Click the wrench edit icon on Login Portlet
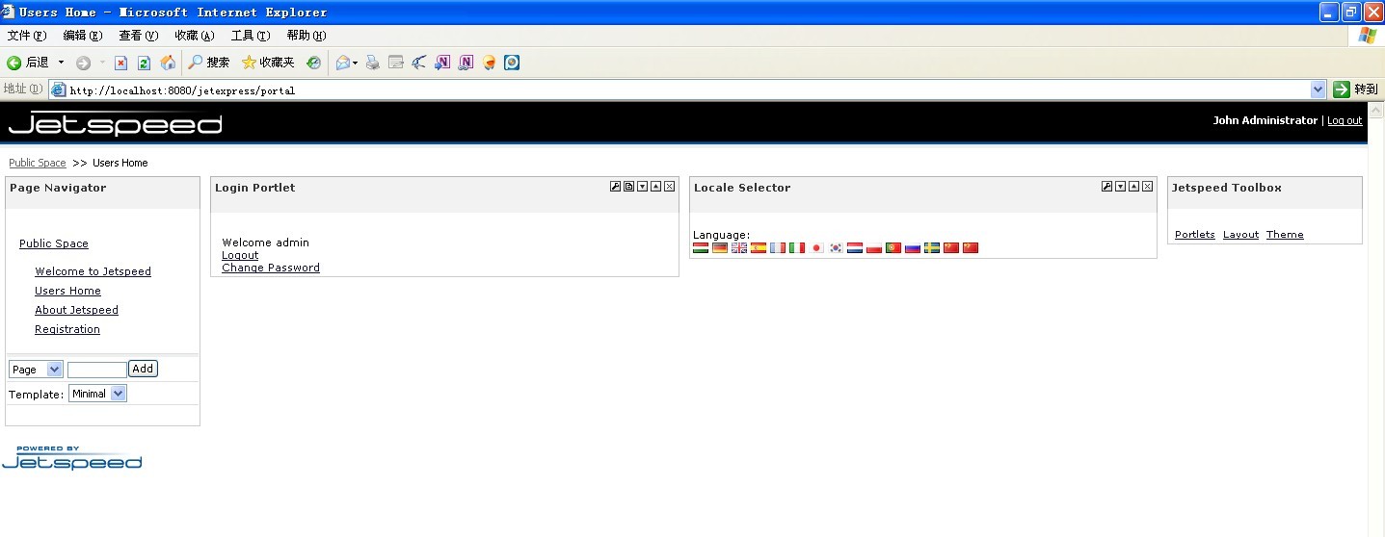This screenshot has height=537, width=1385. [x=616, y=187]
